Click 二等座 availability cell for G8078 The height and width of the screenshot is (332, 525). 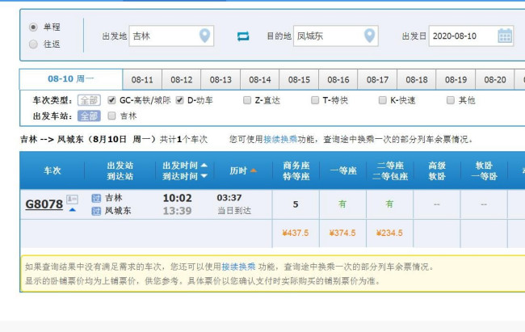pyautogui.click(x=389, y=204)
